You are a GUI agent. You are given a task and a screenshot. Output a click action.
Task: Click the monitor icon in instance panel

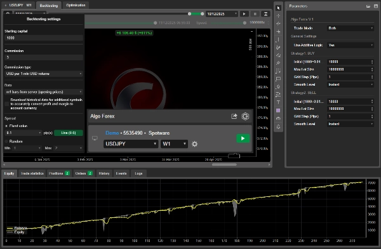[95, 138]
